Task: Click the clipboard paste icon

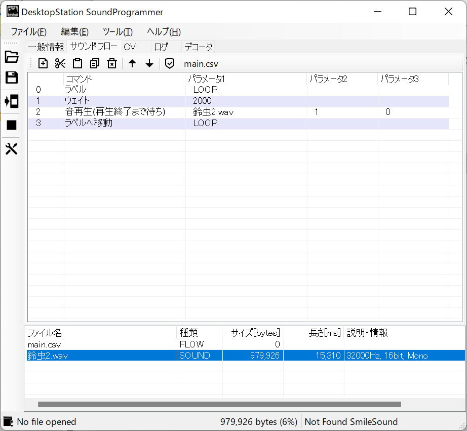Action: click(77, 63)
